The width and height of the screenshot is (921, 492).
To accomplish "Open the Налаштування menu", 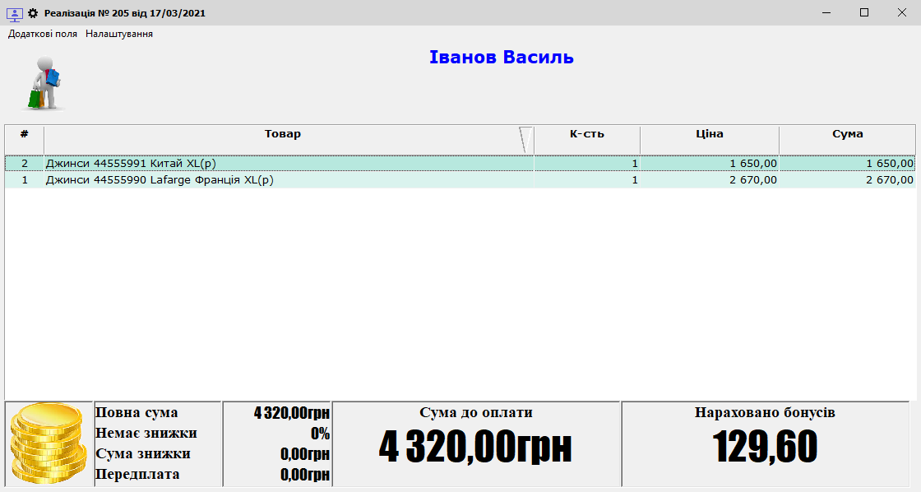I will click(x=119, y=34).
